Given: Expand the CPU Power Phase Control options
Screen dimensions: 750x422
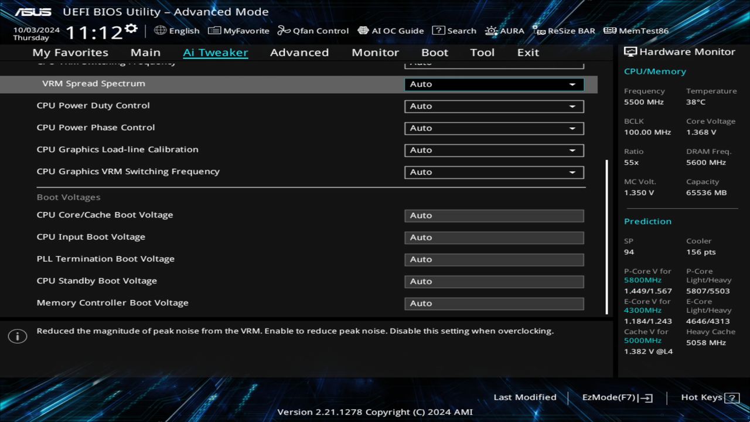Looking at the screenshot, I should (493, 128).
